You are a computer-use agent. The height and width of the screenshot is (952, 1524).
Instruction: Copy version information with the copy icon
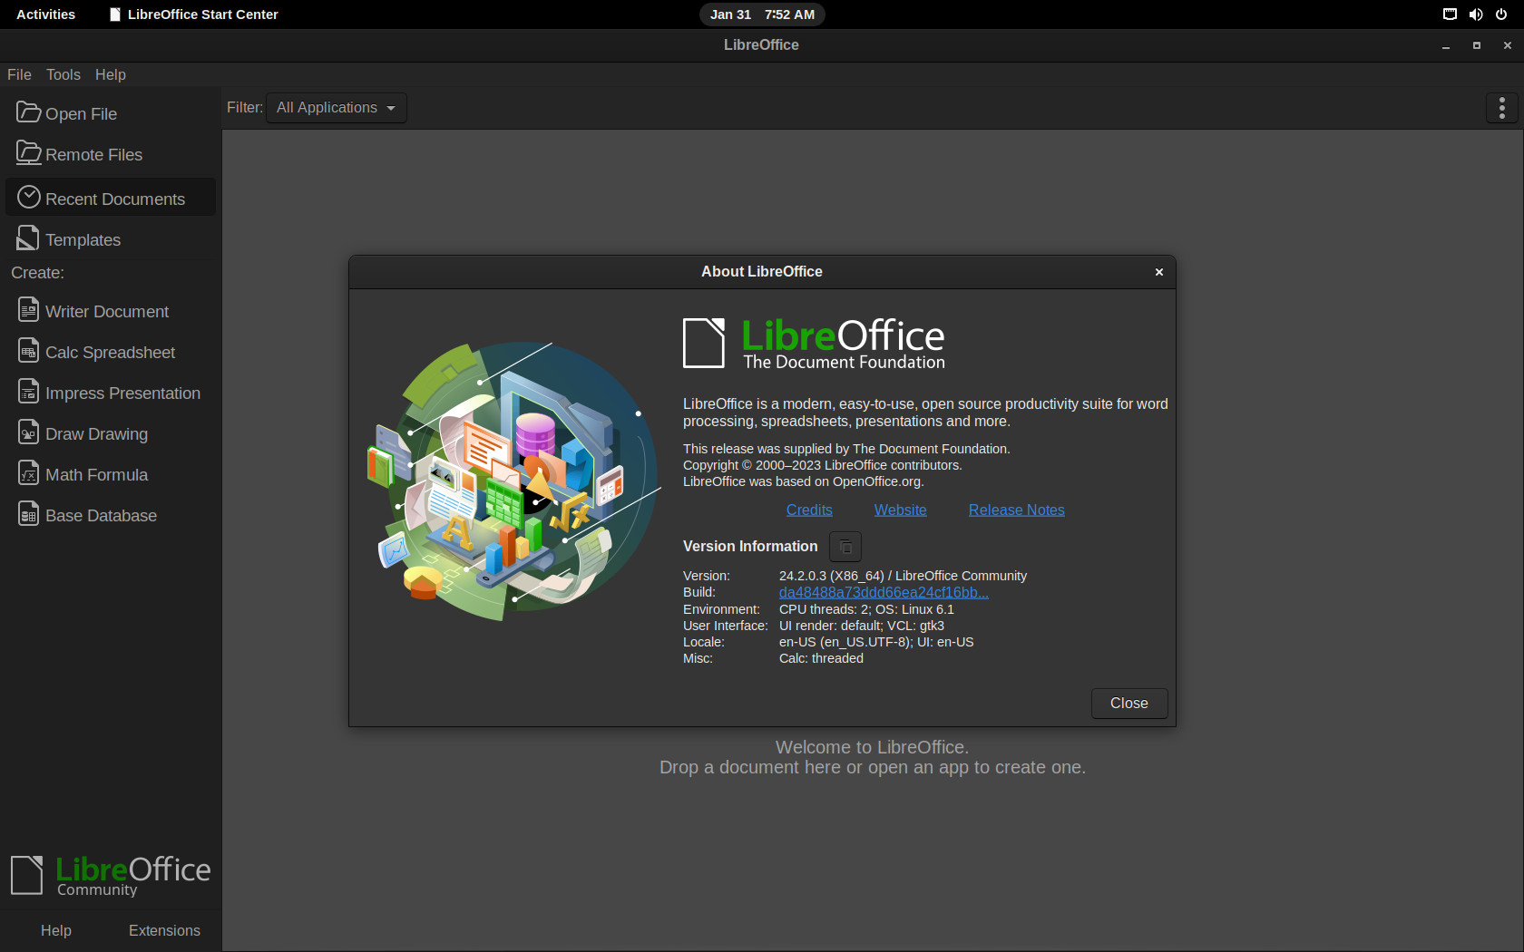pos(845,547)
